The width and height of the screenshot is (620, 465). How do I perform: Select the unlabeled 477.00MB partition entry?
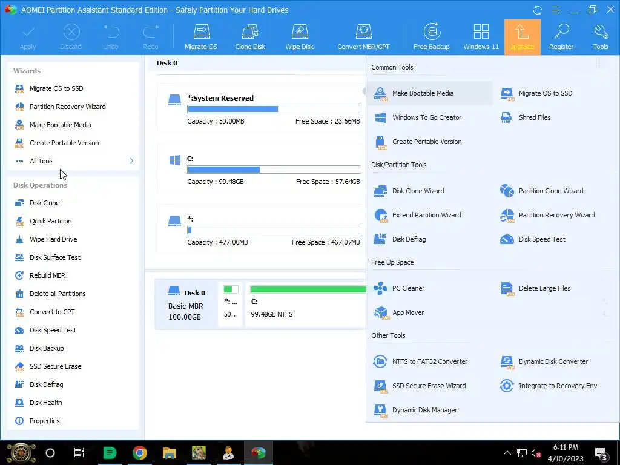(x=261, y=228)
